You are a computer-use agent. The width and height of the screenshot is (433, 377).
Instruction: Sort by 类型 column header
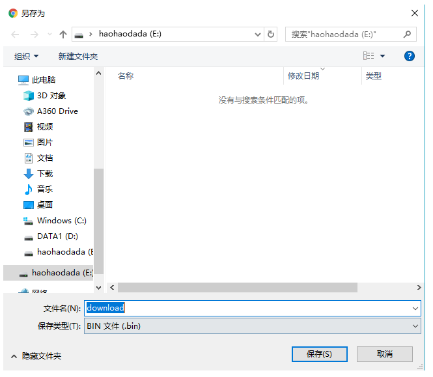[x=373, y=76]
